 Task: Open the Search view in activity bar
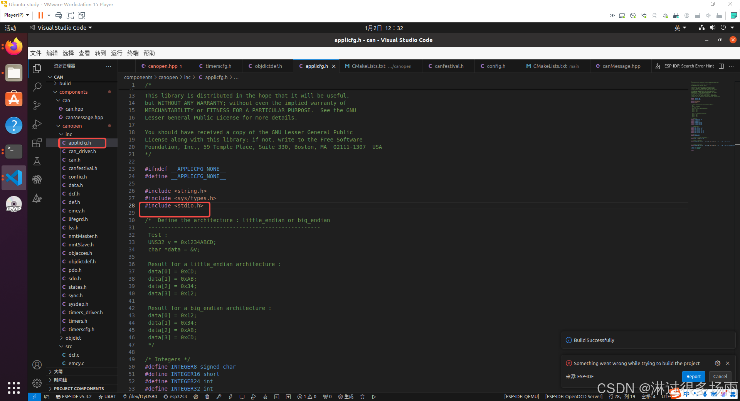pyautogui.click(x=37, y=87)
